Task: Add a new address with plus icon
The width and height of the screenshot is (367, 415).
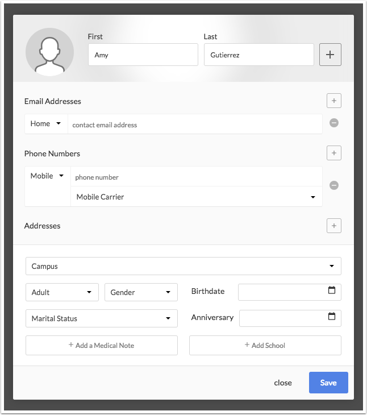Action: [333, 226]
